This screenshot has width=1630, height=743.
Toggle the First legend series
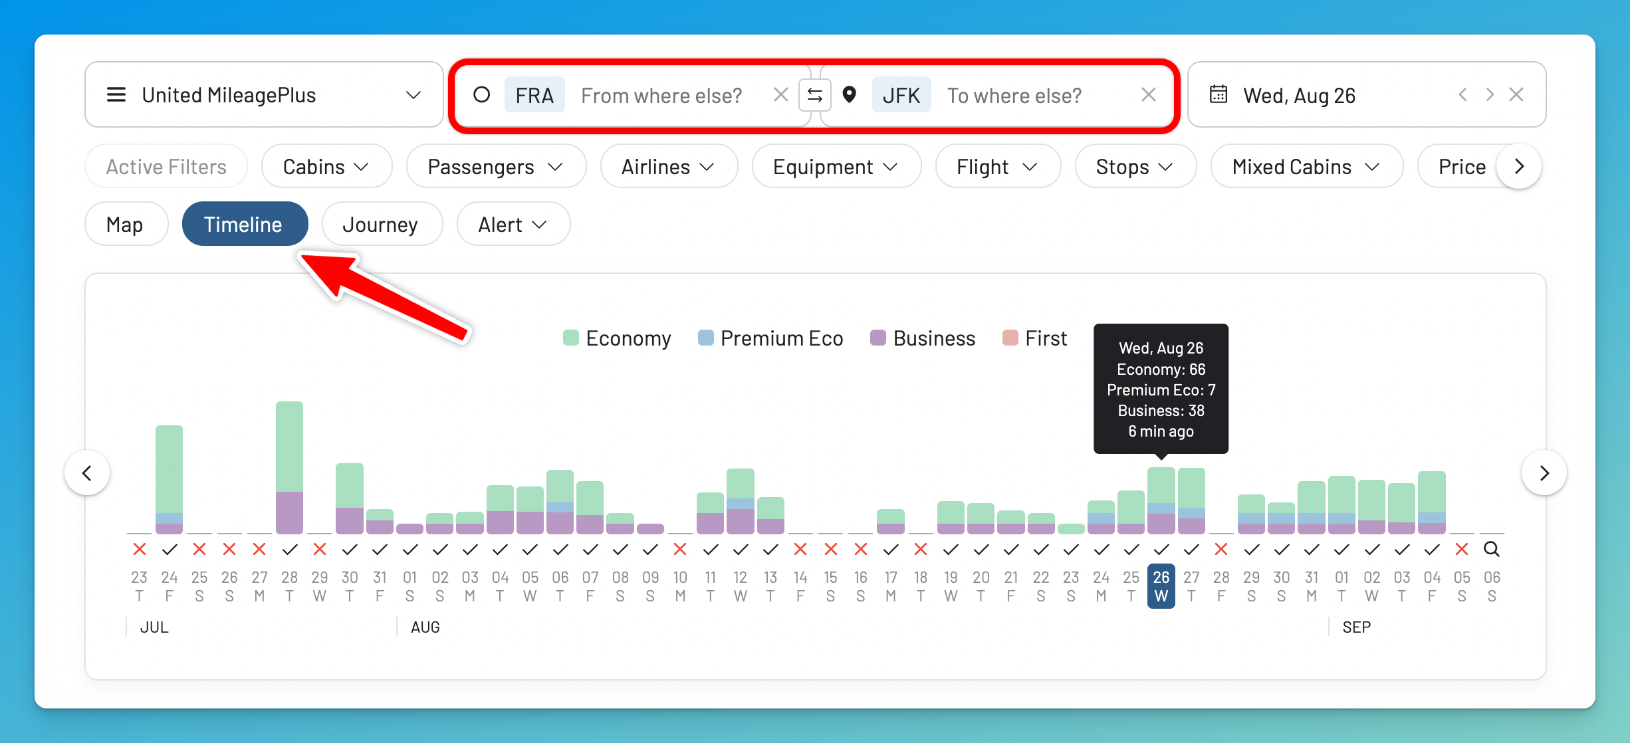[x=1034, y=338]
